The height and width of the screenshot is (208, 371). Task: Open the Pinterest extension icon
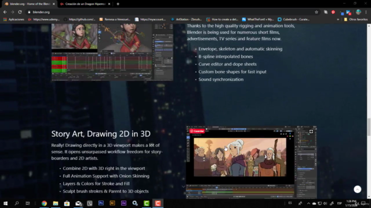(x=333, y=12)
